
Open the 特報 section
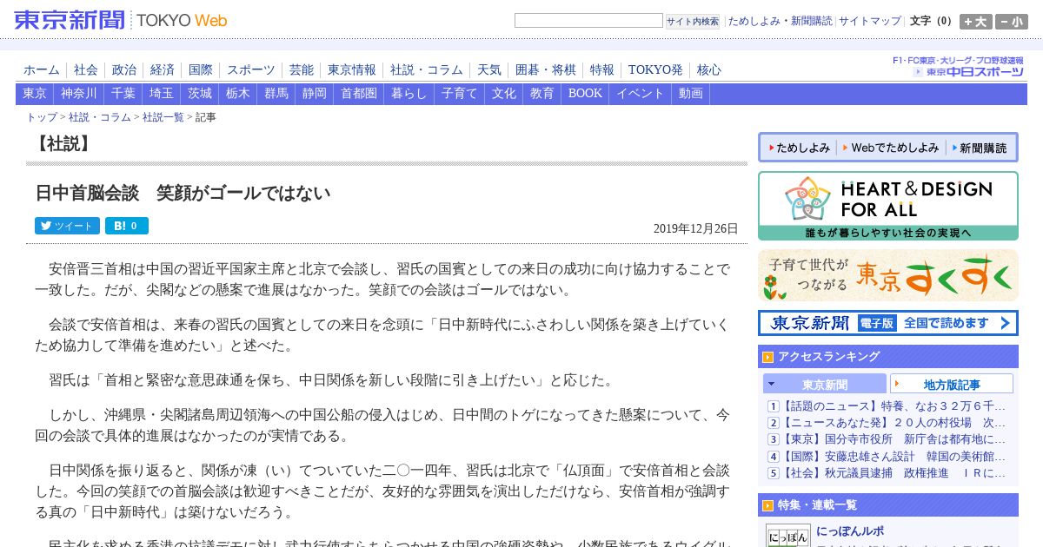tap(602, 69)
